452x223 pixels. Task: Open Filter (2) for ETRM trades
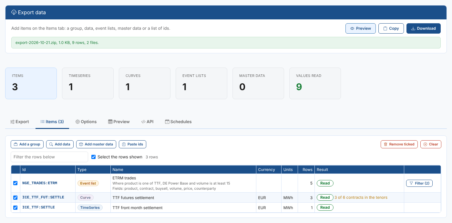click(419, 183)
